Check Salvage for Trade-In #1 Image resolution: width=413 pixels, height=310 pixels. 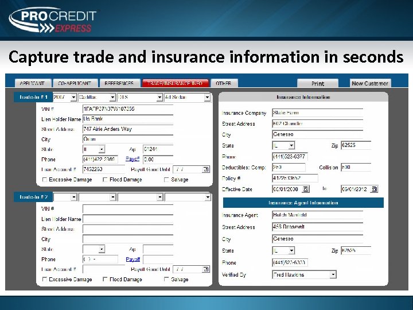coord(166,180)
